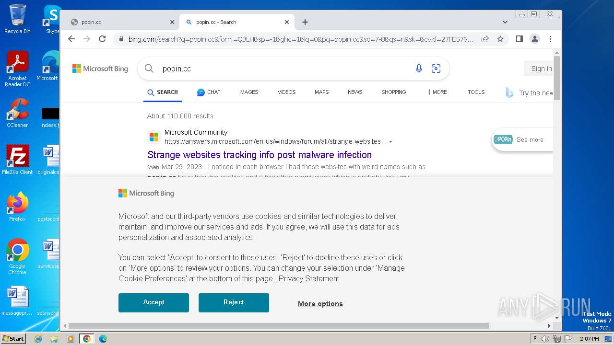
Task: Open Acrobat Reader DC desktop shortcut
Action: click(17, 69)
